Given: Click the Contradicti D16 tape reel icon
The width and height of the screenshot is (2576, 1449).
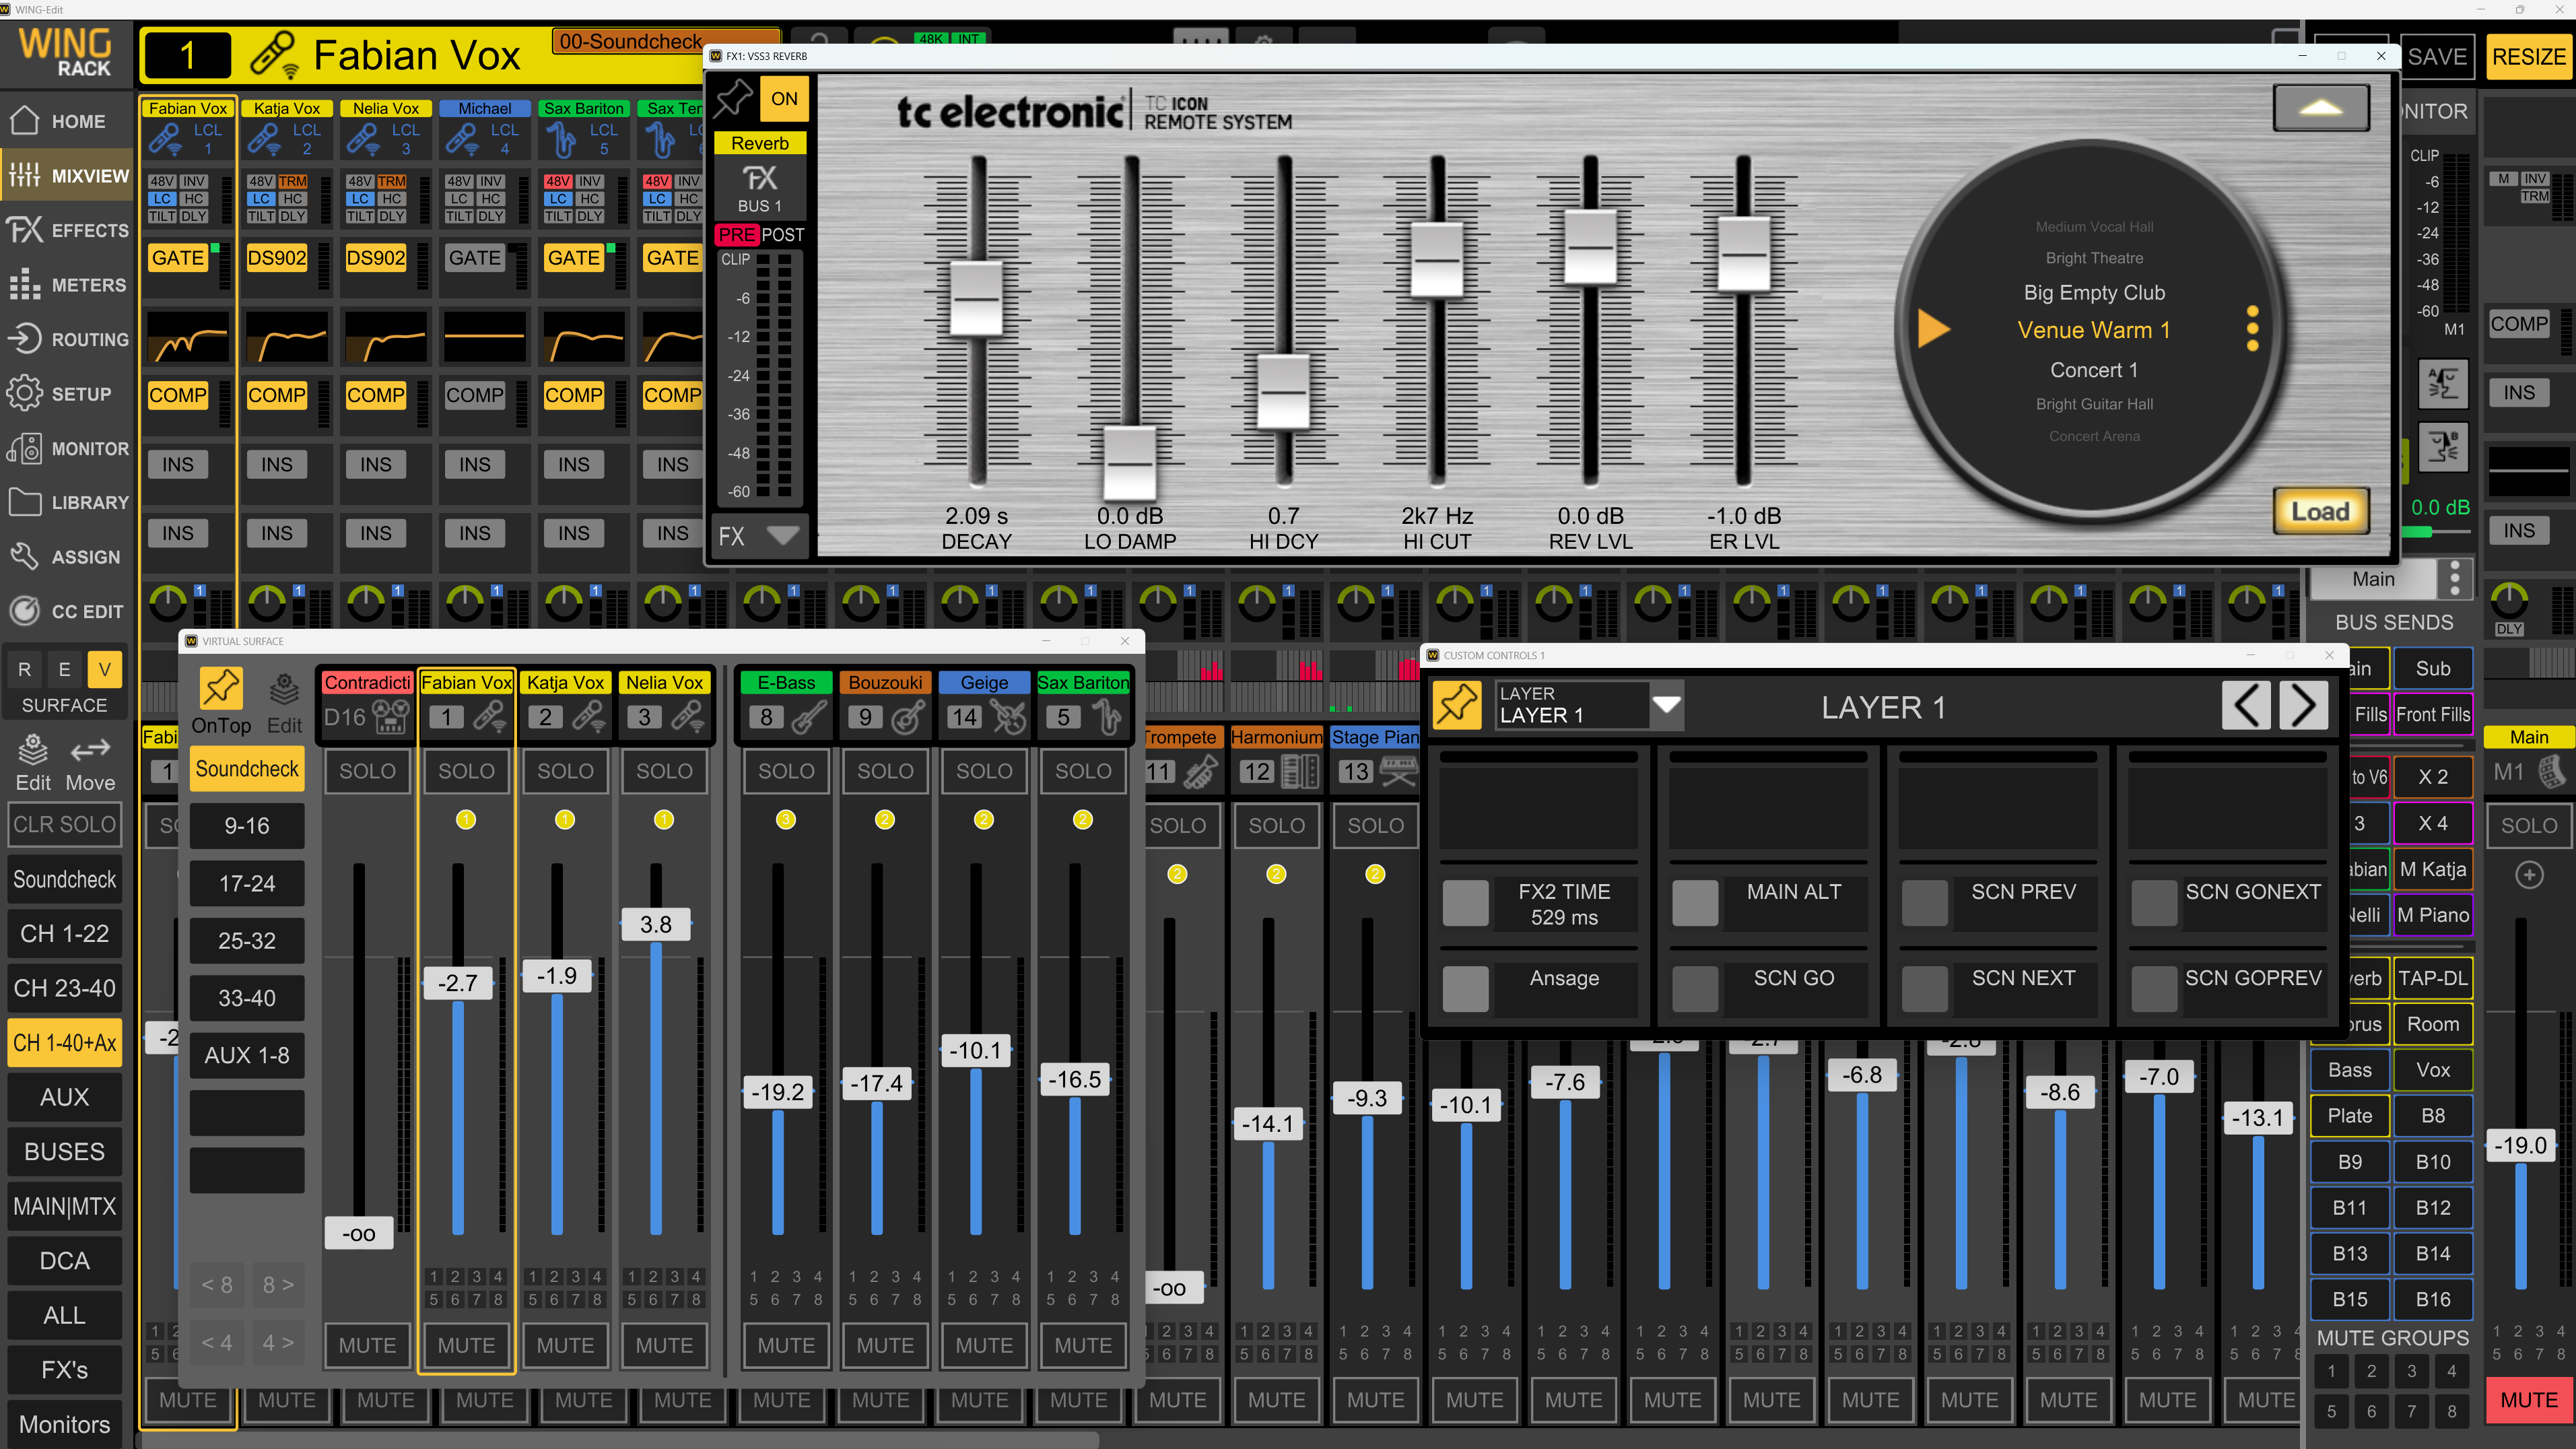Looking at the screenshot, I should point(391,717).
